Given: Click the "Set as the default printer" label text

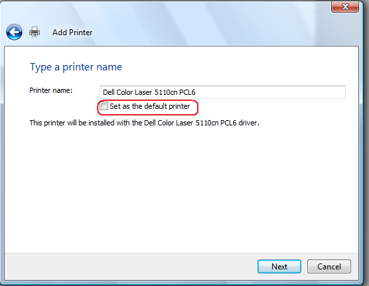Looking at the screenshot, I should 150,106.
